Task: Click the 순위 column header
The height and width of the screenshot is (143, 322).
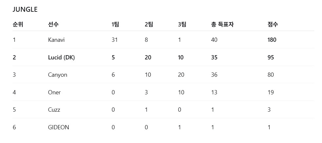Action: click(x=18, y=24)
